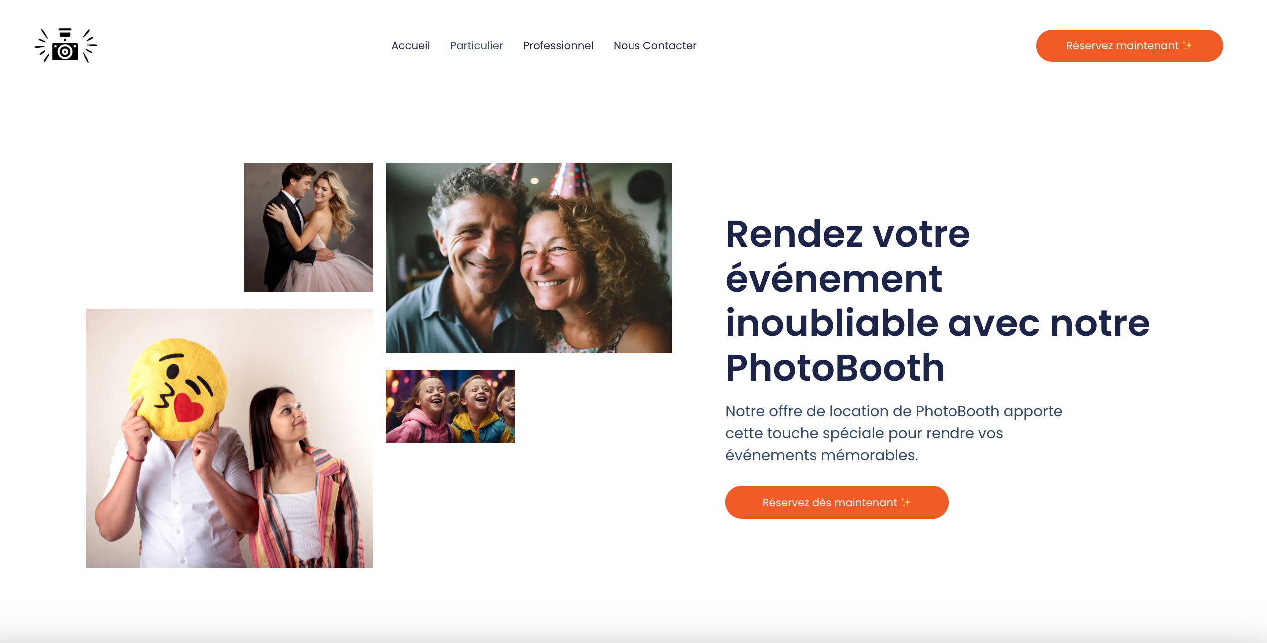This screenshot has height=643, width=1267.
Task: Open the wedding couple photo
Action: pyautogui.click(x=309, y=227)
